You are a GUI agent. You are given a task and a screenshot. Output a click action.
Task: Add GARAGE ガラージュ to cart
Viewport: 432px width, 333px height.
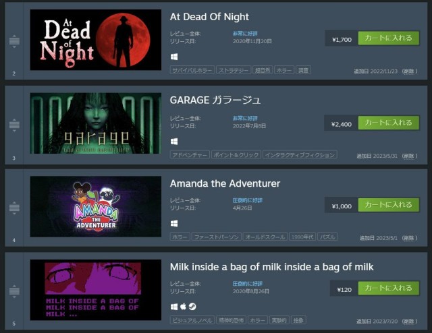(x=389, y=123)
